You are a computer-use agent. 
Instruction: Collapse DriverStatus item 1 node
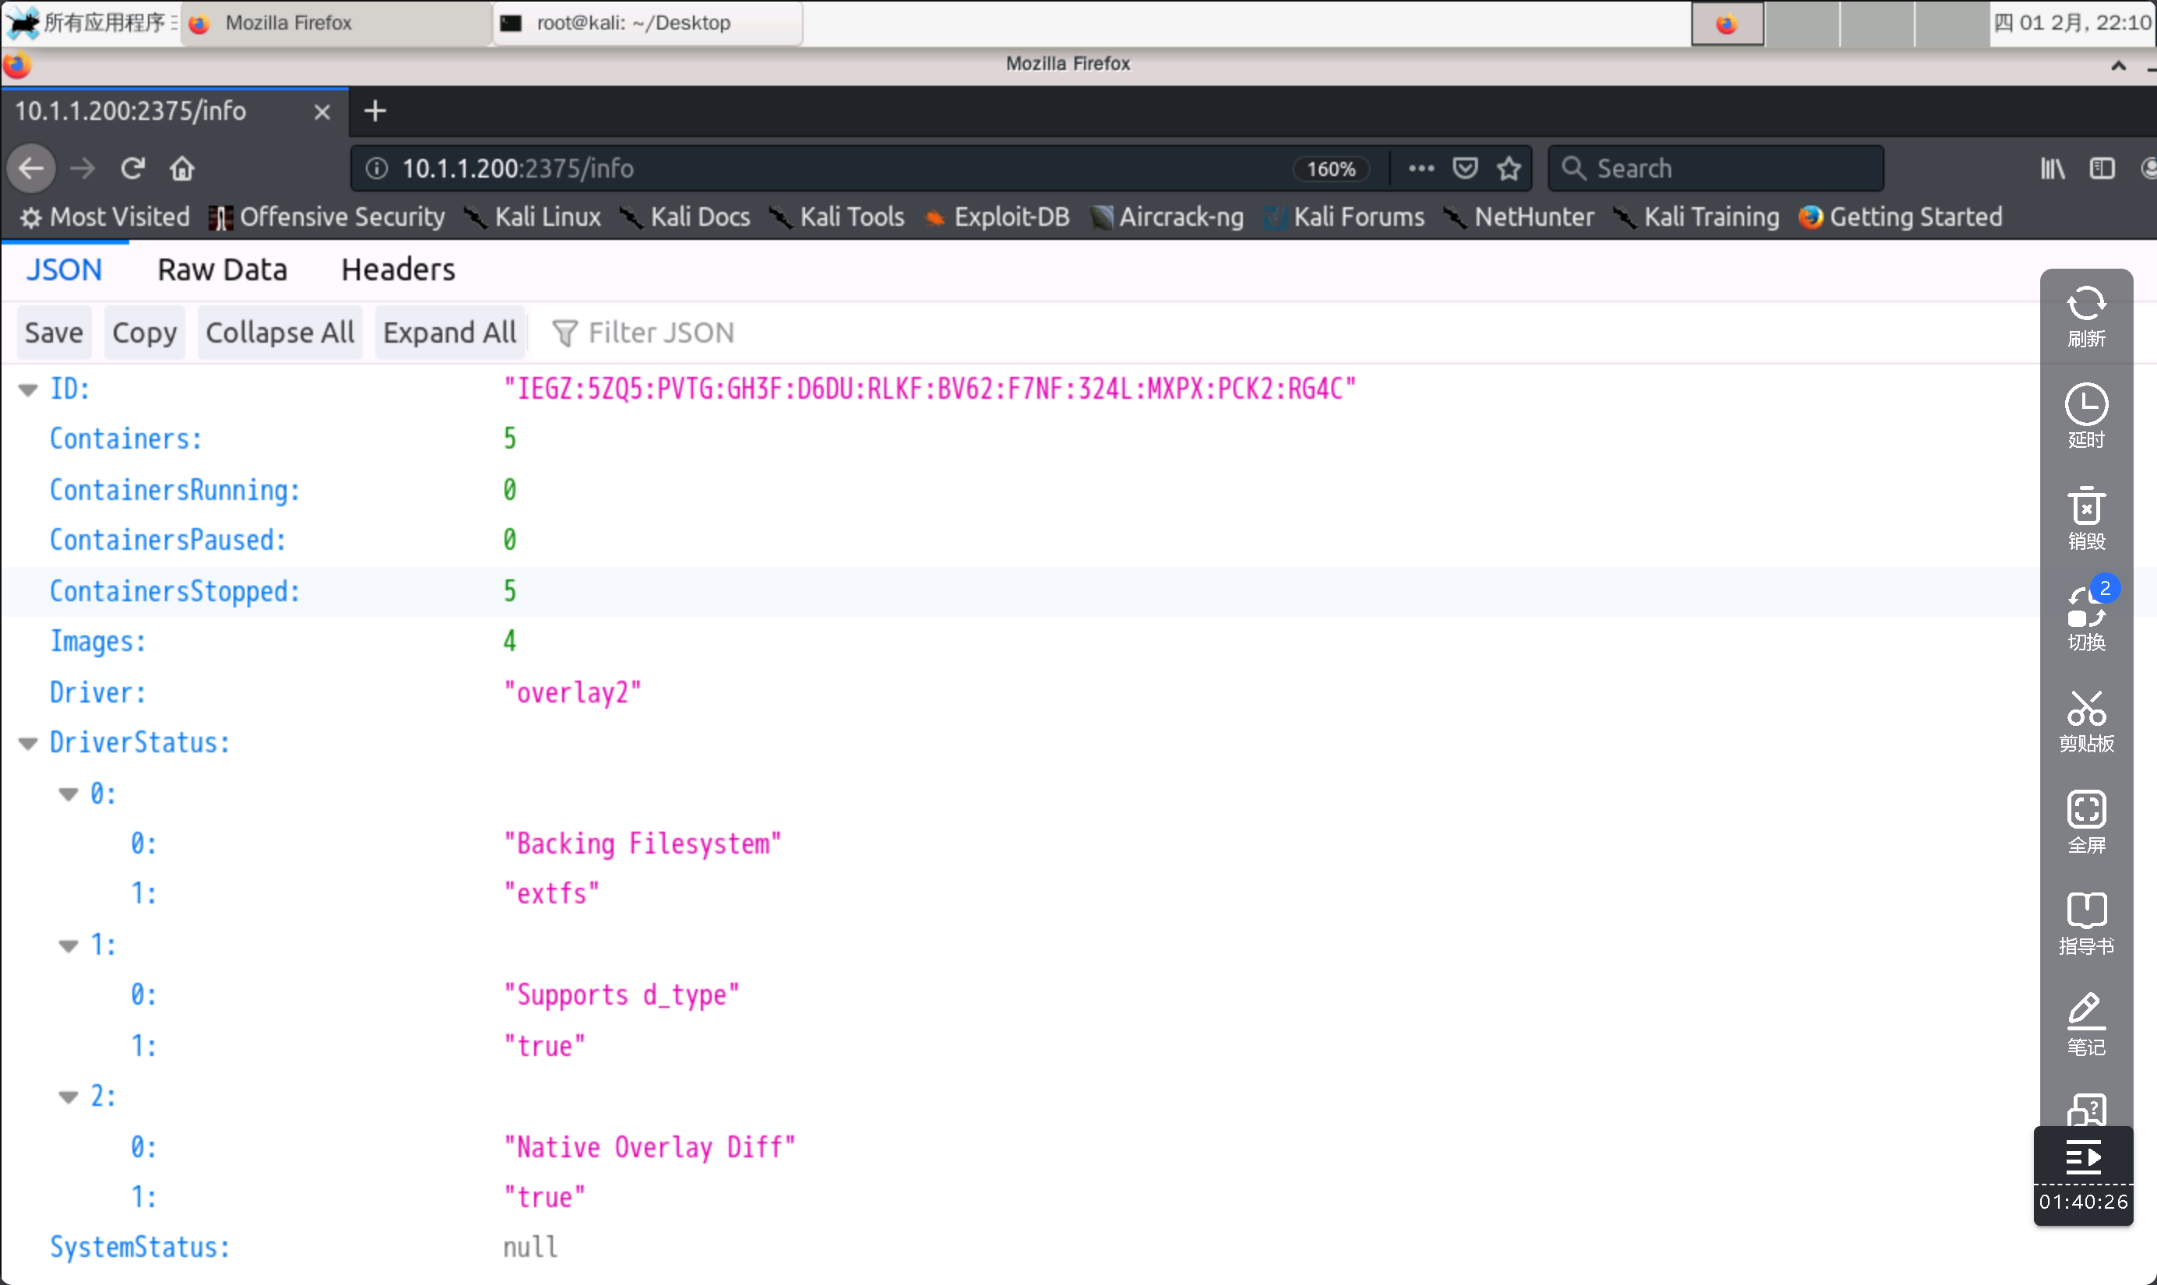[x=69, y=945]
